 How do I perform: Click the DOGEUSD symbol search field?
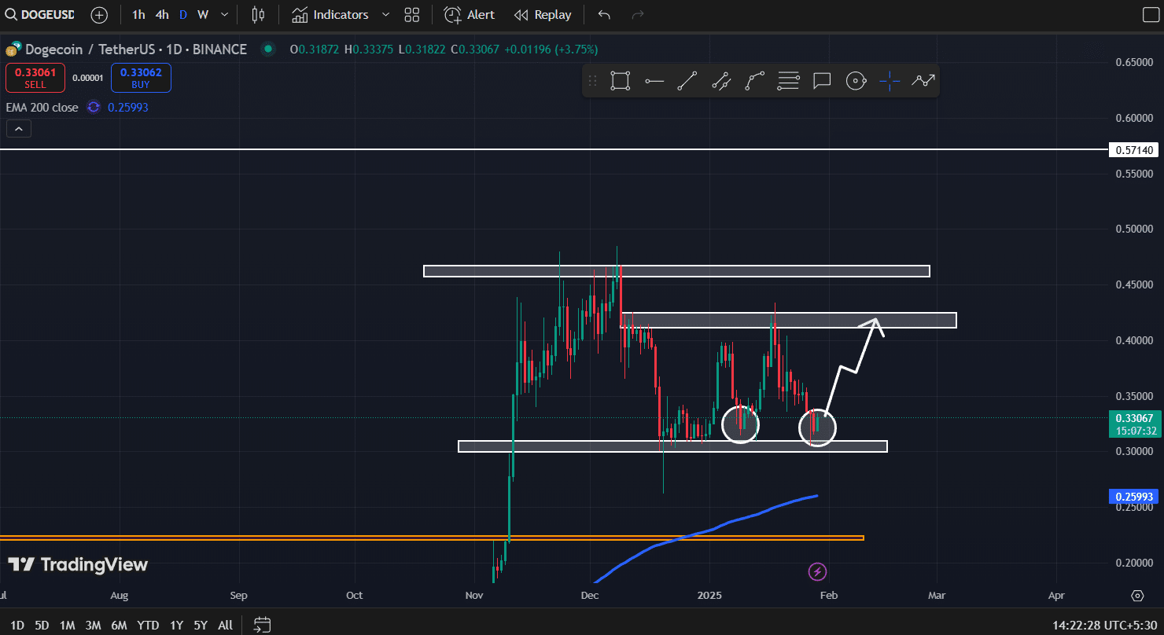(x=44, y=15)
